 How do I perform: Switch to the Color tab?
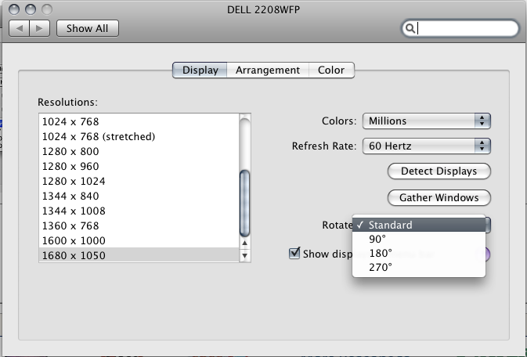click(x=331, y=70)
